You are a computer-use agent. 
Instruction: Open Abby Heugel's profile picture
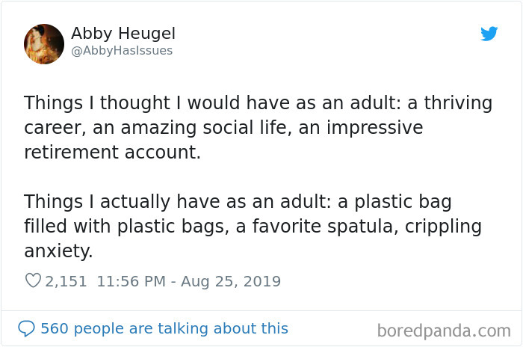44,43
